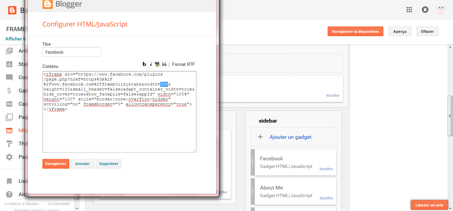Open Theme via the paint roller sidebar icon

click(9, 144)
